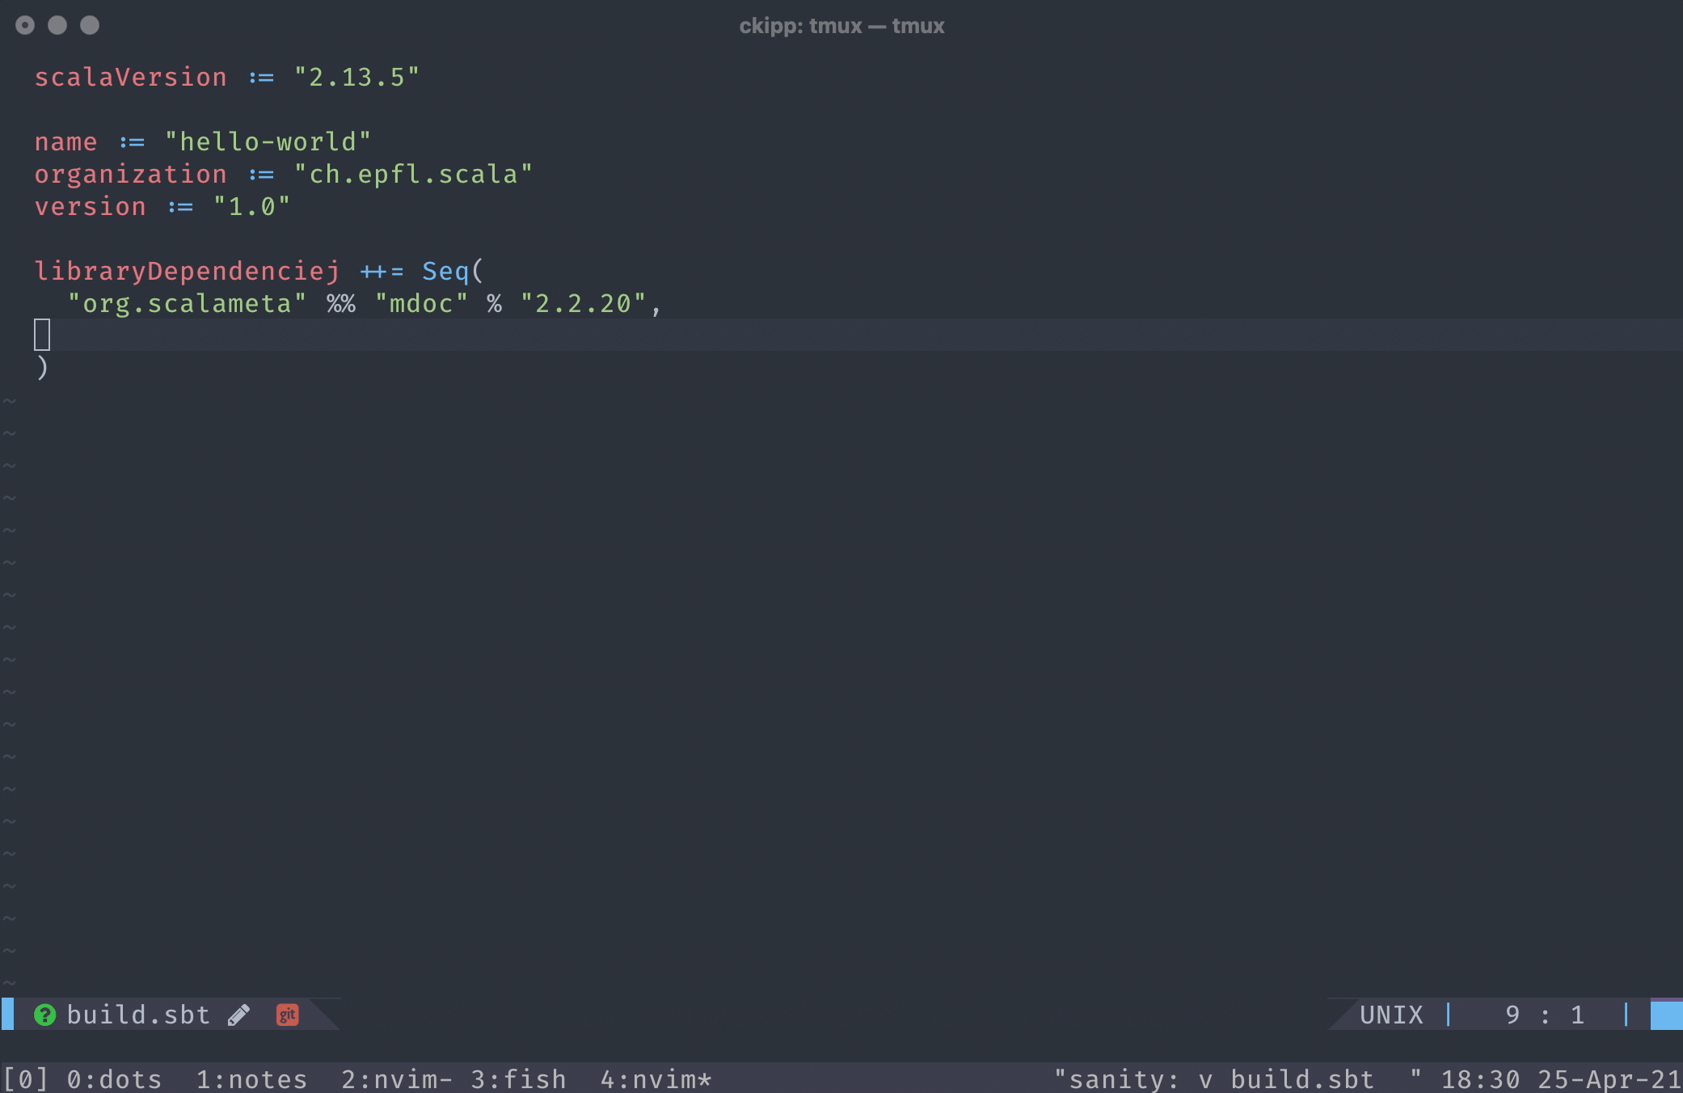Screen dimensions: 1683x1093
Task: Click the Seq keyword in dependencies line
Action: click(x=445, y=271)
